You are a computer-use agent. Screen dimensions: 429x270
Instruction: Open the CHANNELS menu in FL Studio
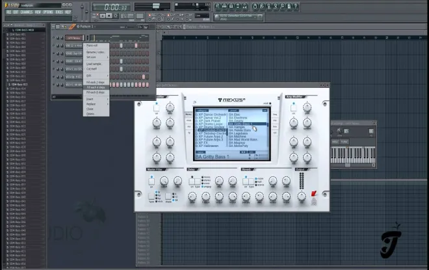point(27,12)
